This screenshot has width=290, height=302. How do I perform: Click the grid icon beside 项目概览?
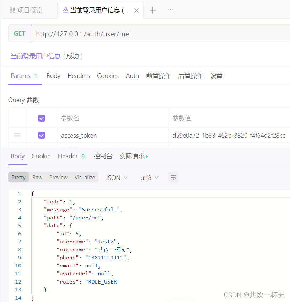click(13, 10)
